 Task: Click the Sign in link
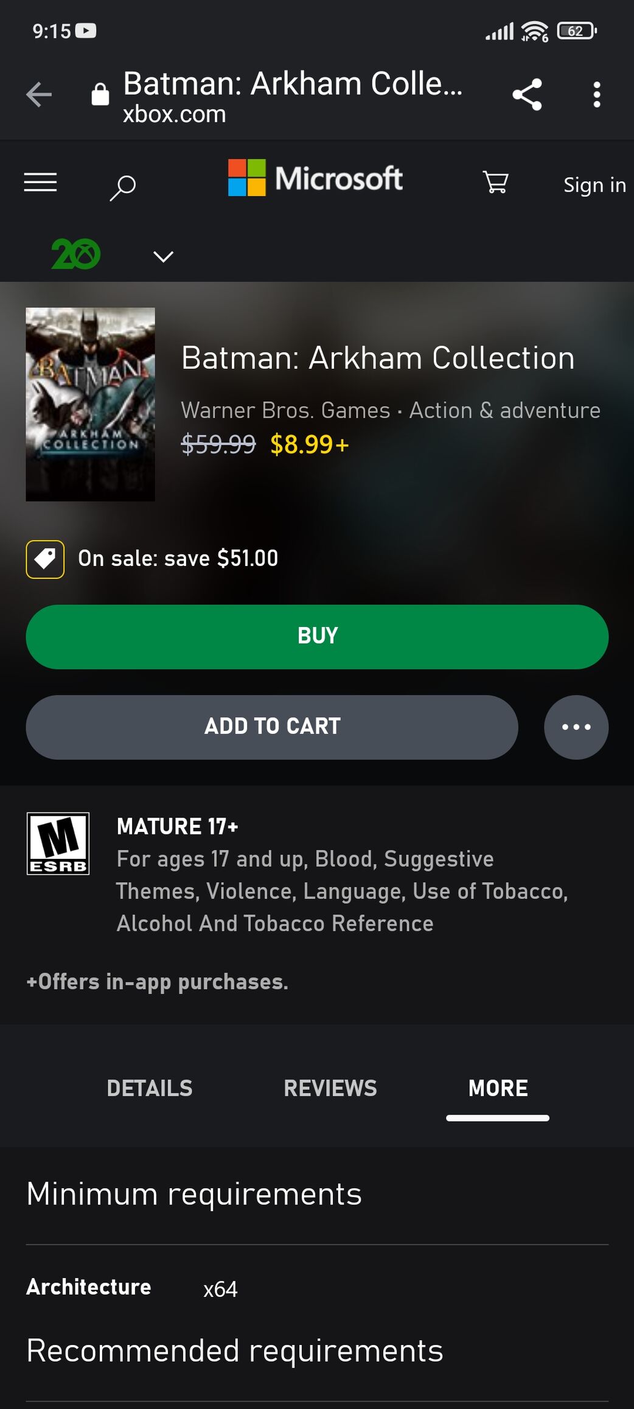point(594,185)
